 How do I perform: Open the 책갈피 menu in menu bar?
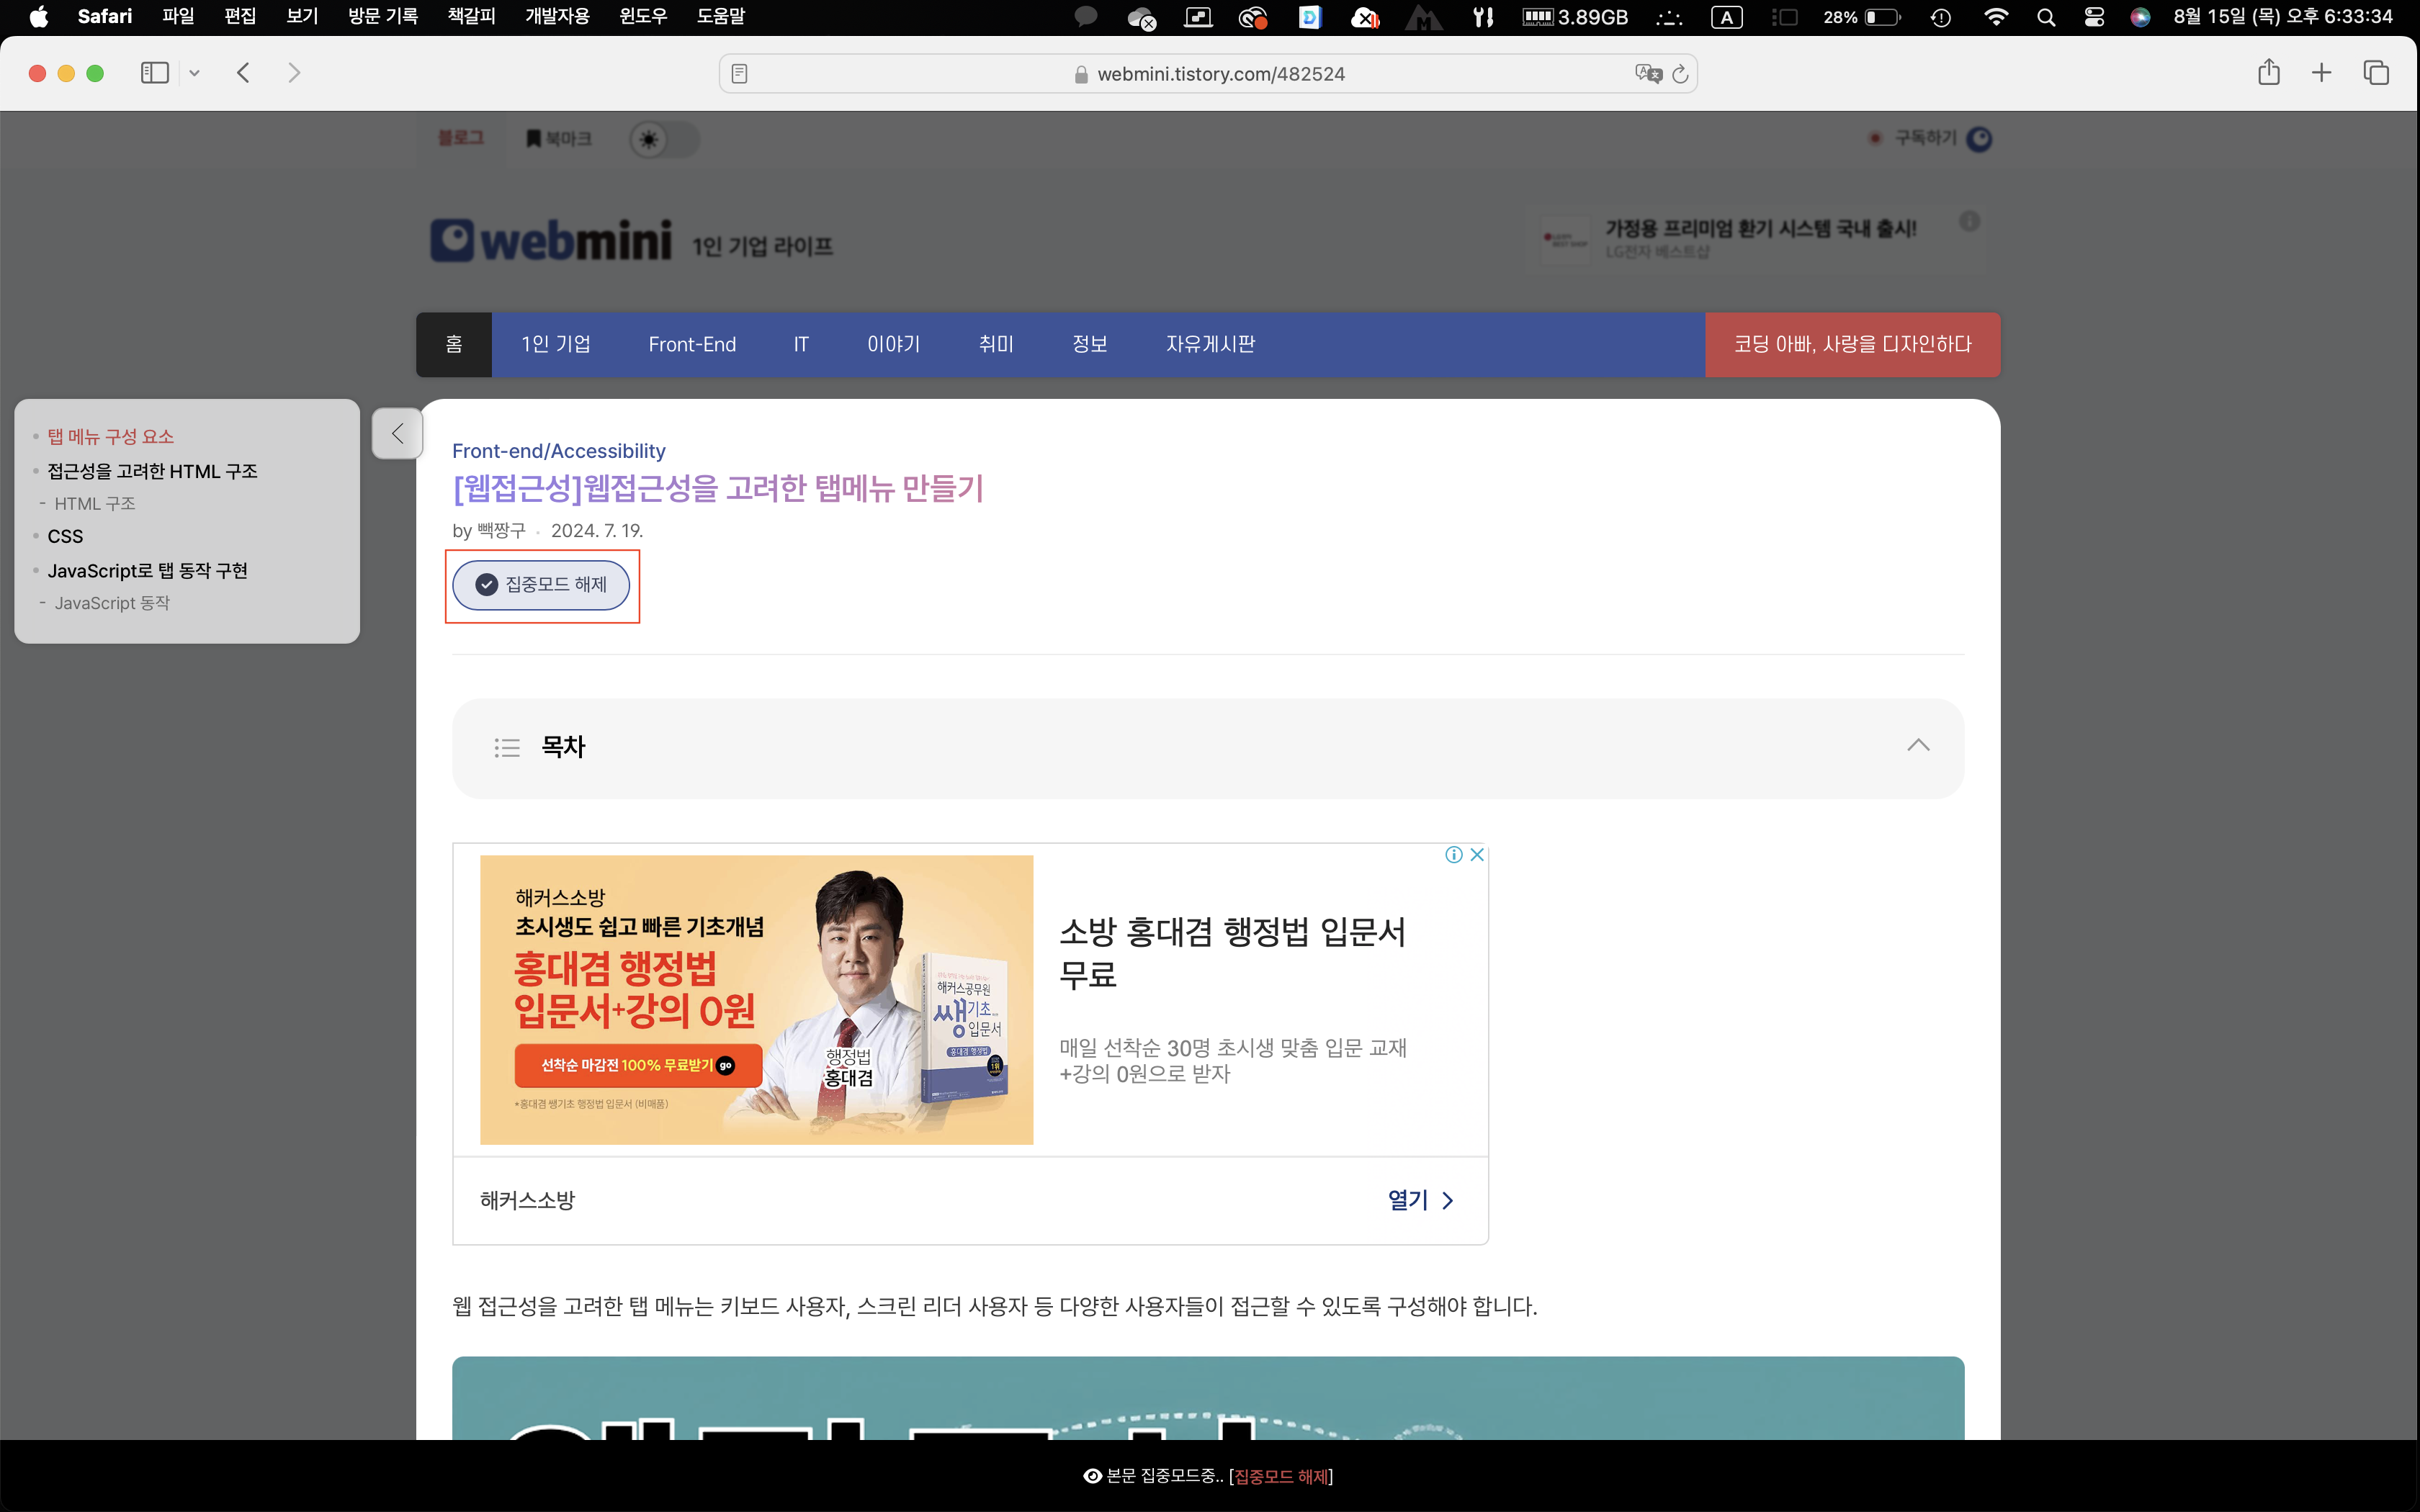[471, 17]
